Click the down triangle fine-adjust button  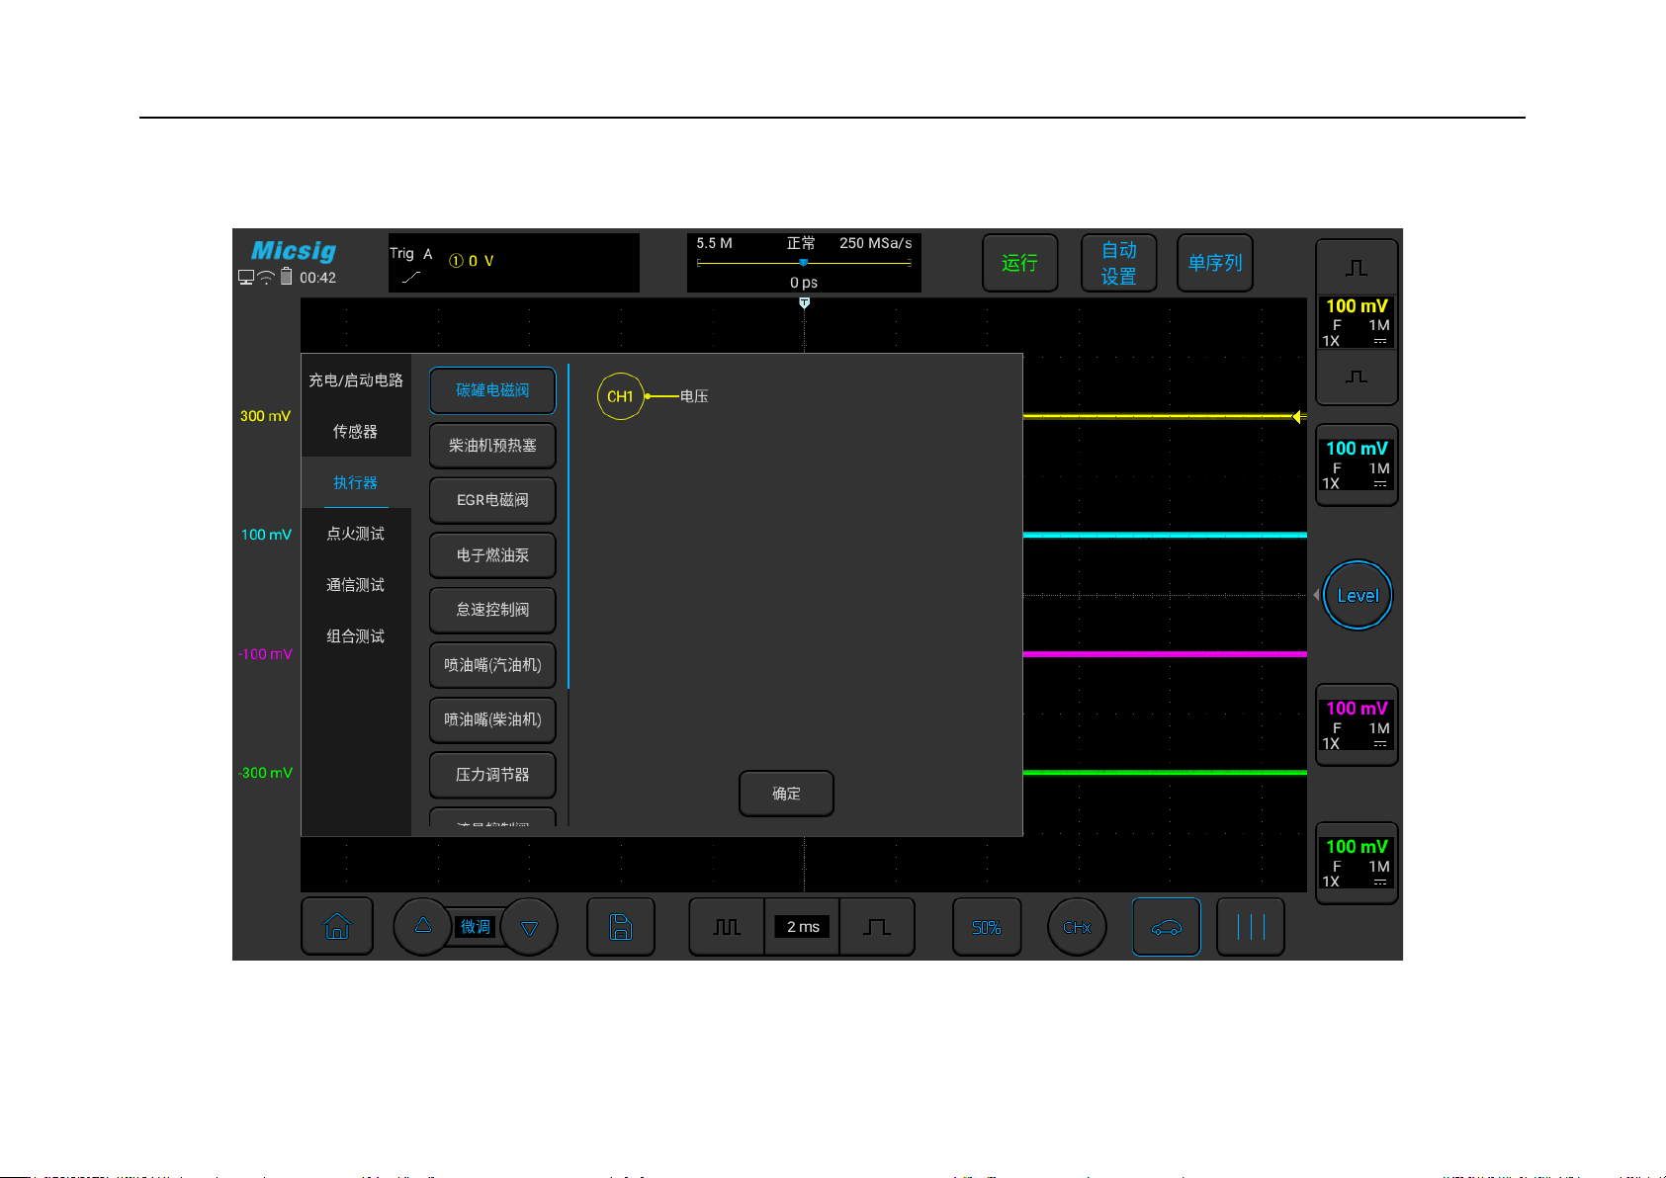(529, 928)
